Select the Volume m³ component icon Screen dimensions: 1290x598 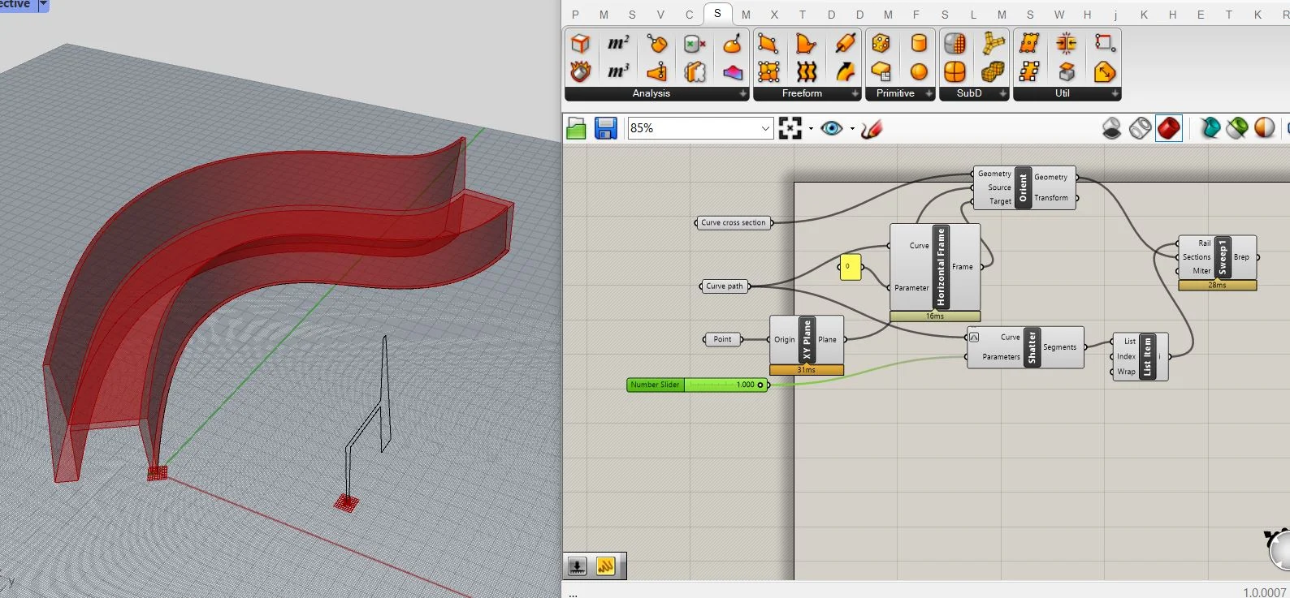(x=618, y=71)
